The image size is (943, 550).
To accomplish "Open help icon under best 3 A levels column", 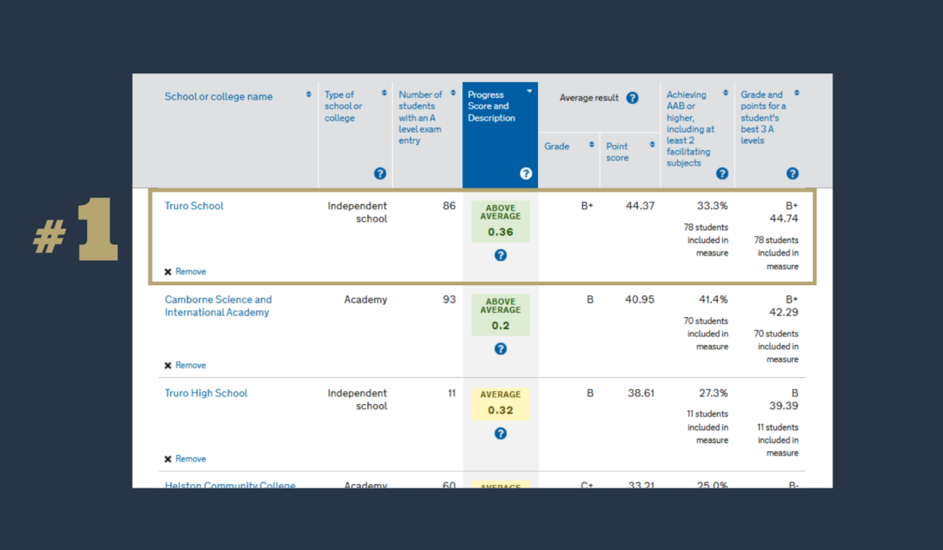I will coord(792,173).
